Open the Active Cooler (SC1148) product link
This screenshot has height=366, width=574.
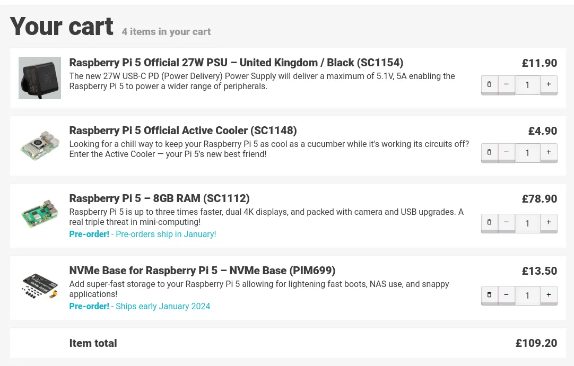pyautogui.click(x=182, y=130)
